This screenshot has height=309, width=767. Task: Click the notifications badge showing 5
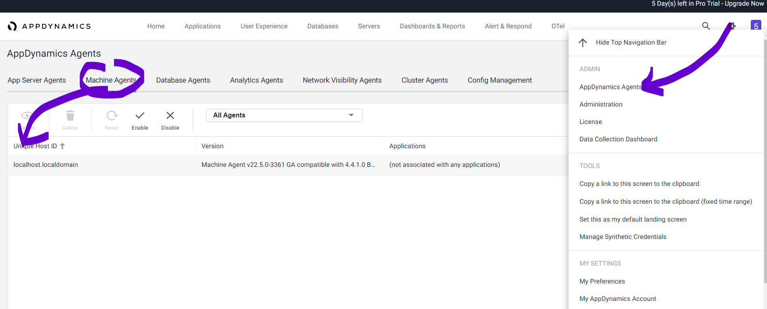pyautogui.click(x=756, y=26)
